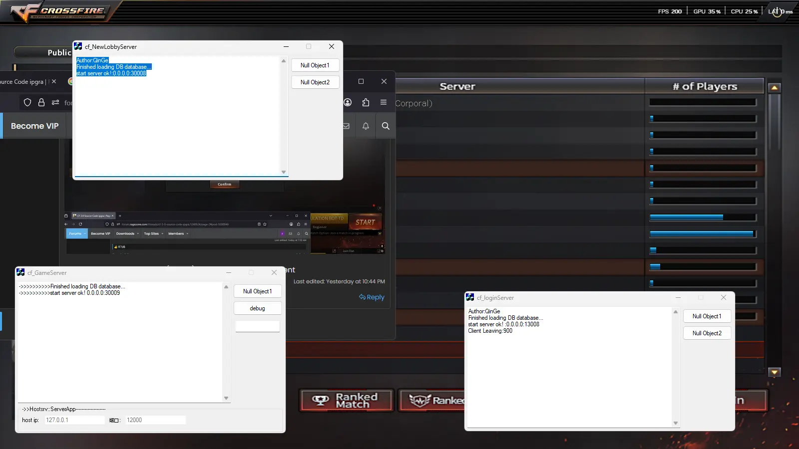
Task: Sort by the # of Players column header
Action: point(705,86)
